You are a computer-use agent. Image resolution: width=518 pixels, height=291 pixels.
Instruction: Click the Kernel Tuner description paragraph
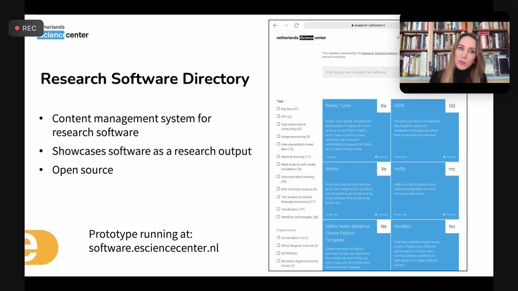(348, 135)
